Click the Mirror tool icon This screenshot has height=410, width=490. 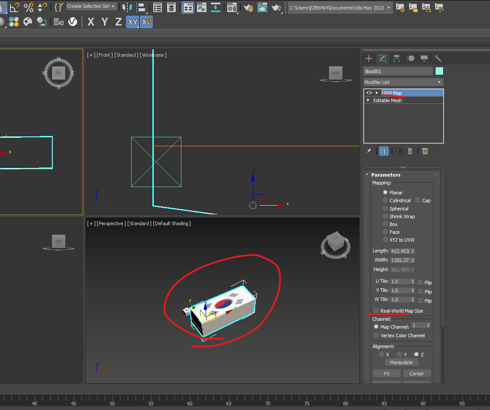coord(127,7)
